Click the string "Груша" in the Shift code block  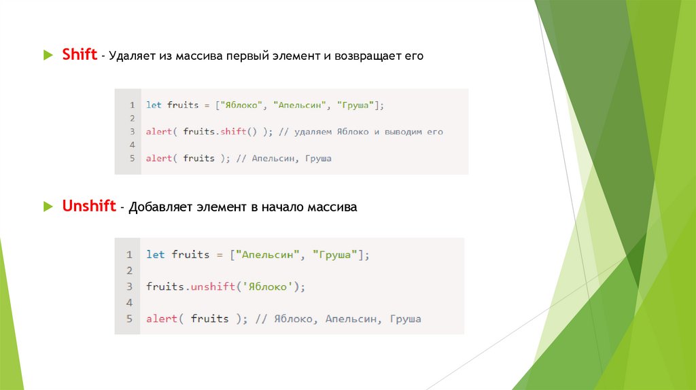click(x=355, y=105)
